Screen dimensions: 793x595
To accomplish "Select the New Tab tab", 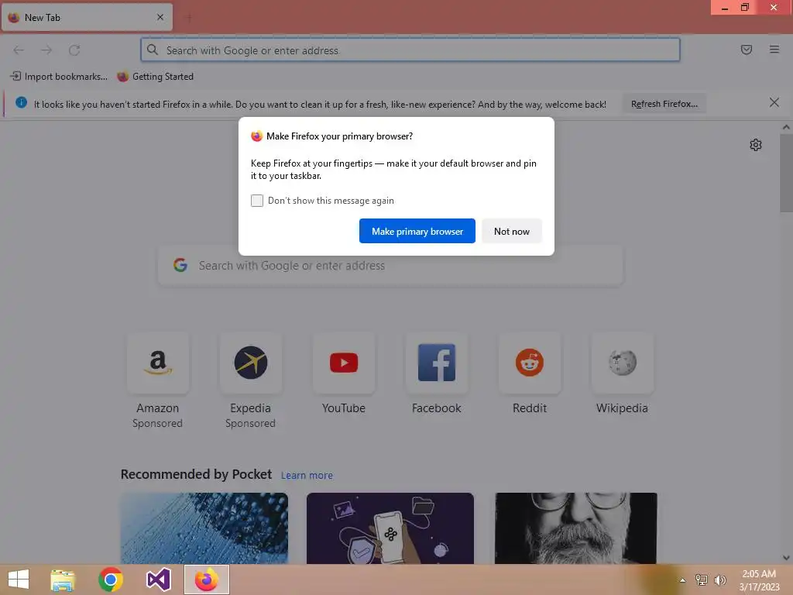I will coord(87,17).
